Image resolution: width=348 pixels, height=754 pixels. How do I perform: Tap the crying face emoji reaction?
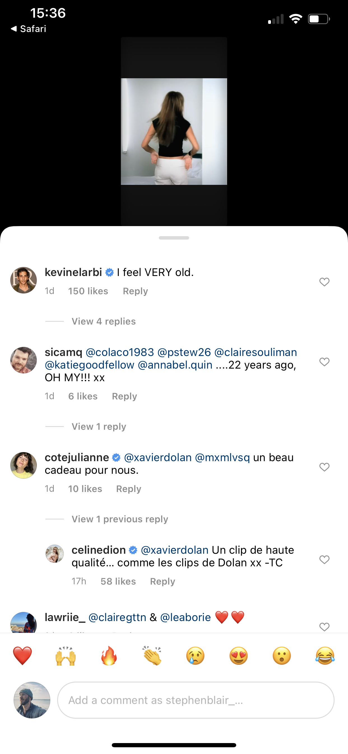[195, 656]
